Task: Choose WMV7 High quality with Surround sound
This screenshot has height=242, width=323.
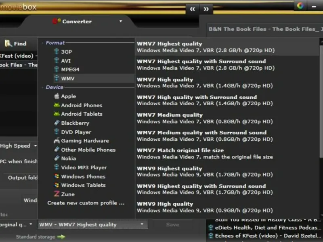Action: (x=227, y=100)
